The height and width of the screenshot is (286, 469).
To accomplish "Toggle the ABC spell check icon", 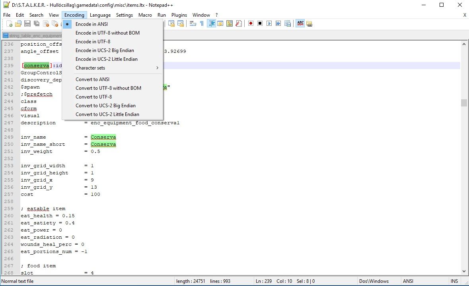I will pos(300,23).
